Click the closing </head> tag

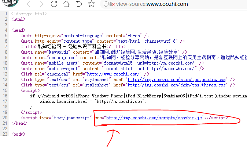tap(19, 123)
